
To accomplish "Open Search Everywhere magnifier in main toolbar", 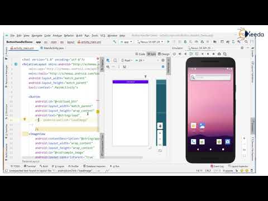I will [x=246, y=42].
